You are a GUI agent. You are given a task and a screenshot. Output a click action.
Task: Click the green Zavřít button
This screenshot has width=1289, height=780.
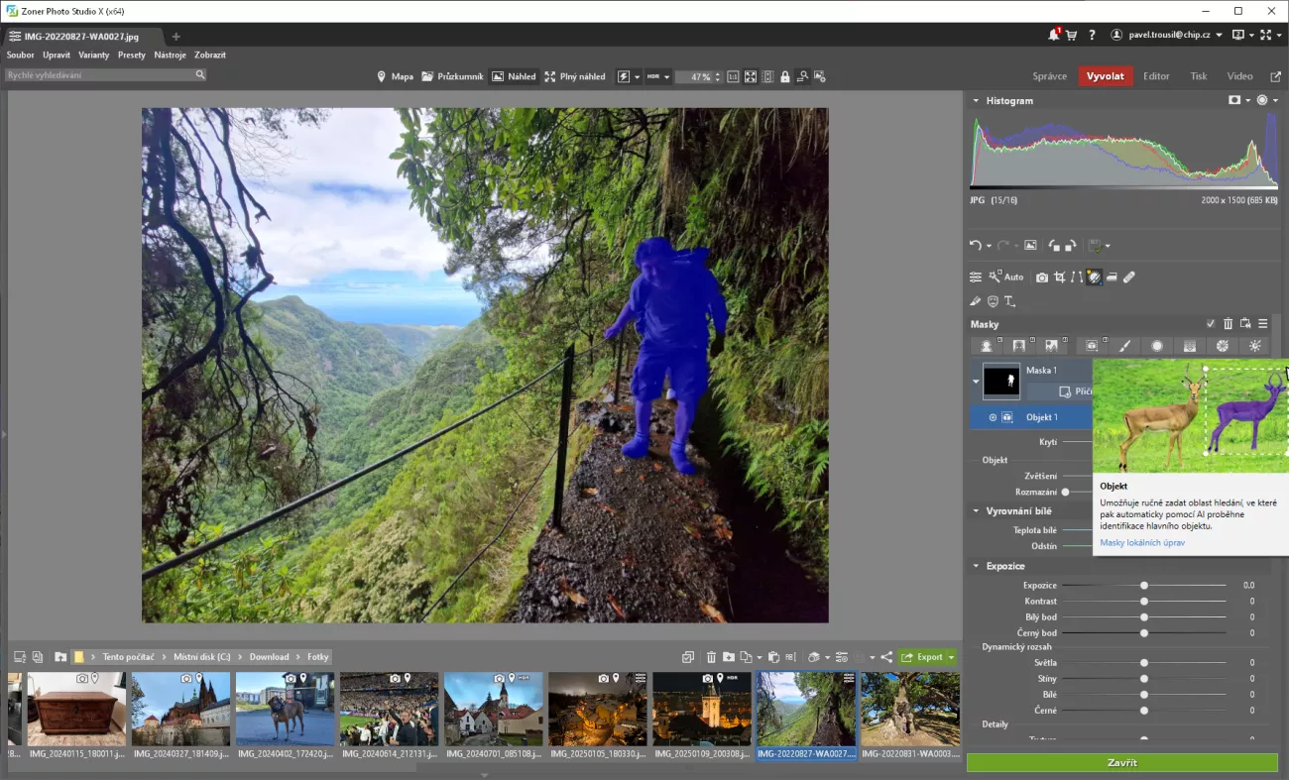pyautogui.click(x=1121, y=763)
